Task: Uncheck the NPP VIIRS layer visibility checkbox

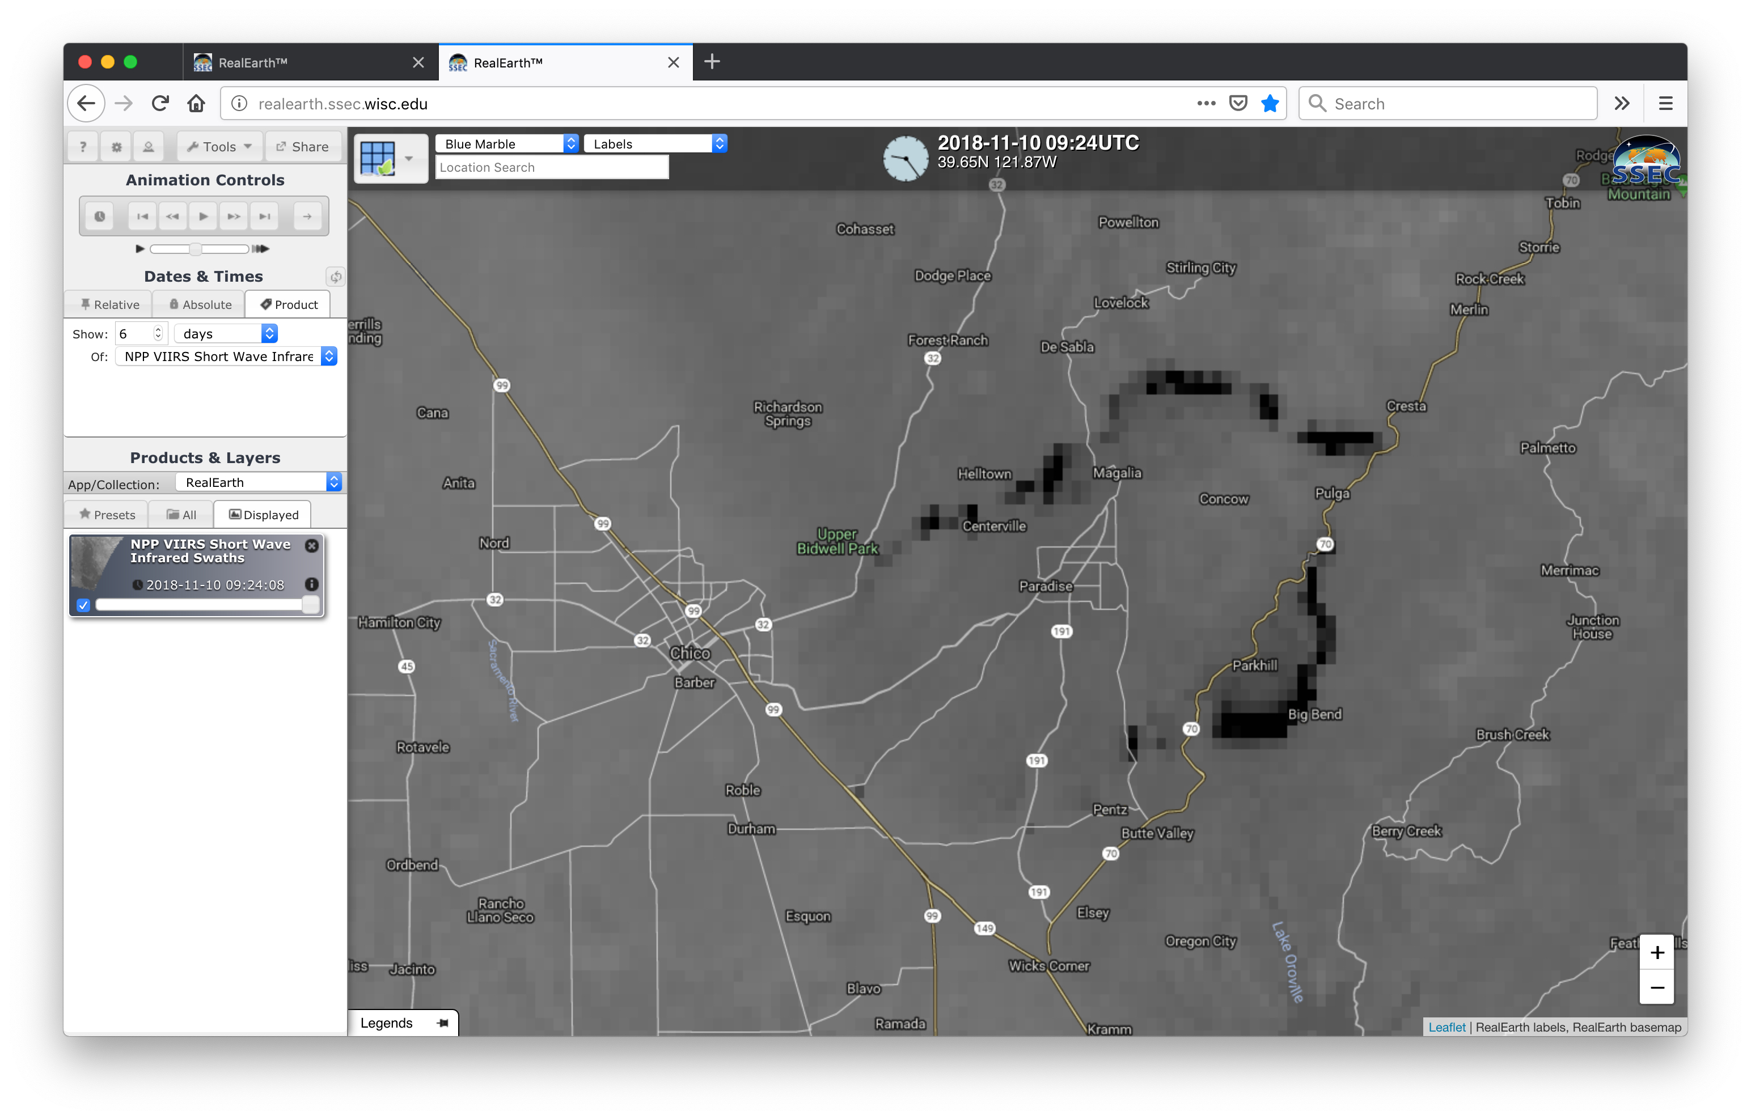Action: 84,605
